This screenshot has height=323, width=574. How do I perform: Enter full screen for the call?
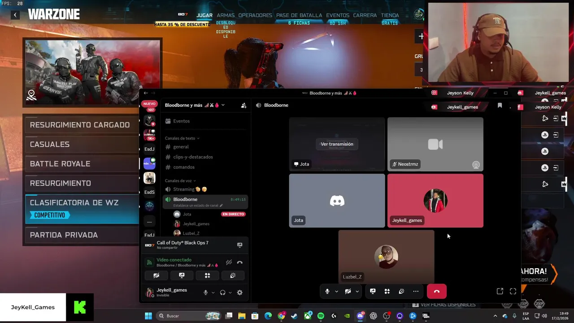[x=513, y=292]
